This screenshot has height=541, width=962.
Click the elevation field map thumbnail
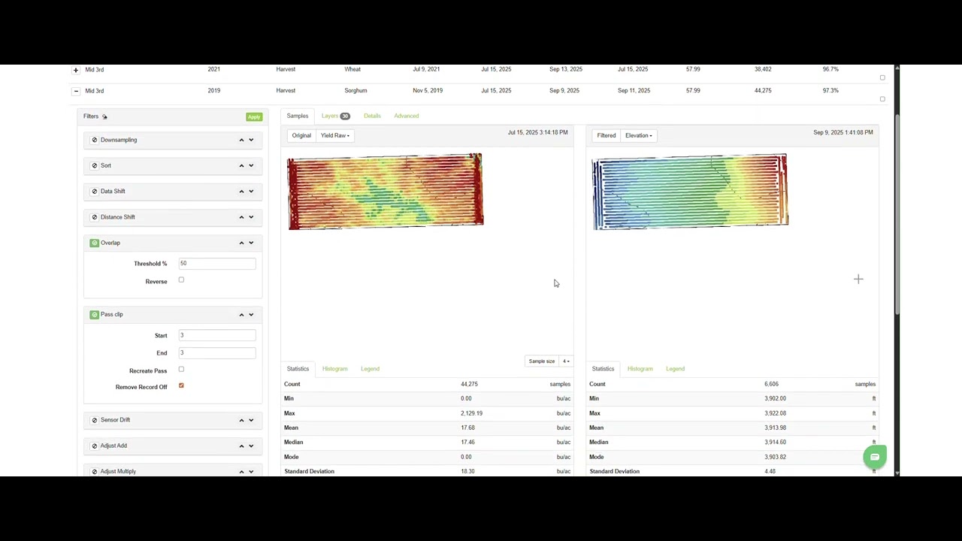click(x=690, y=192)
